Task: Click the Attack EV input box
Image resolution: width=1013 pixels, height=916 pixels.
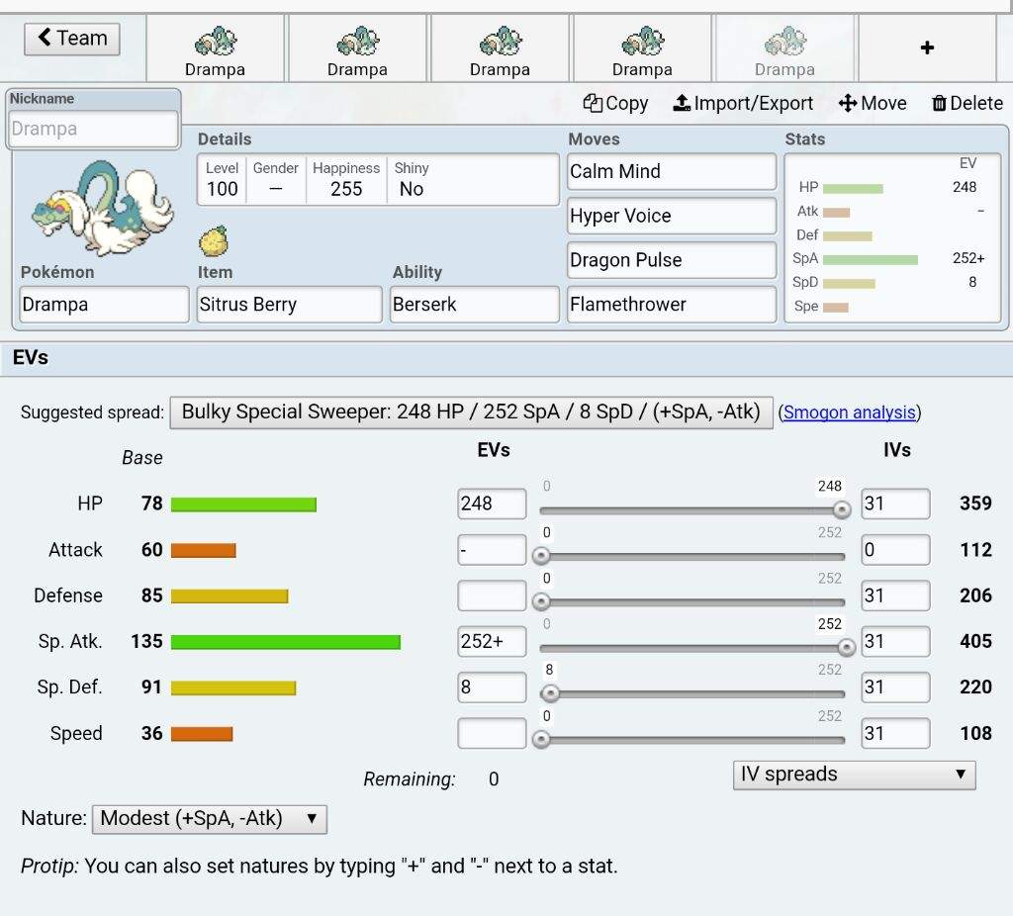Action: pyautogui.click(x=492, y=550)
